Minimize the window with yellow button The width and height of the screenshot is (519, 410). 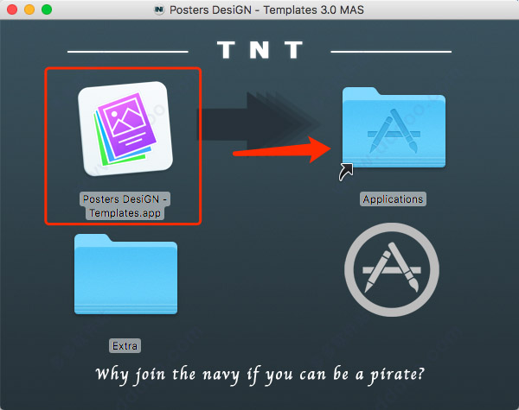coord(29,9)
